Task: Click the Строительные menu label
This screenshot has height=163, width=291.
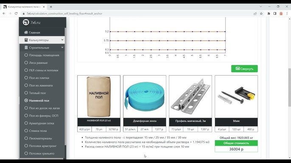Action: click(39, 47)
